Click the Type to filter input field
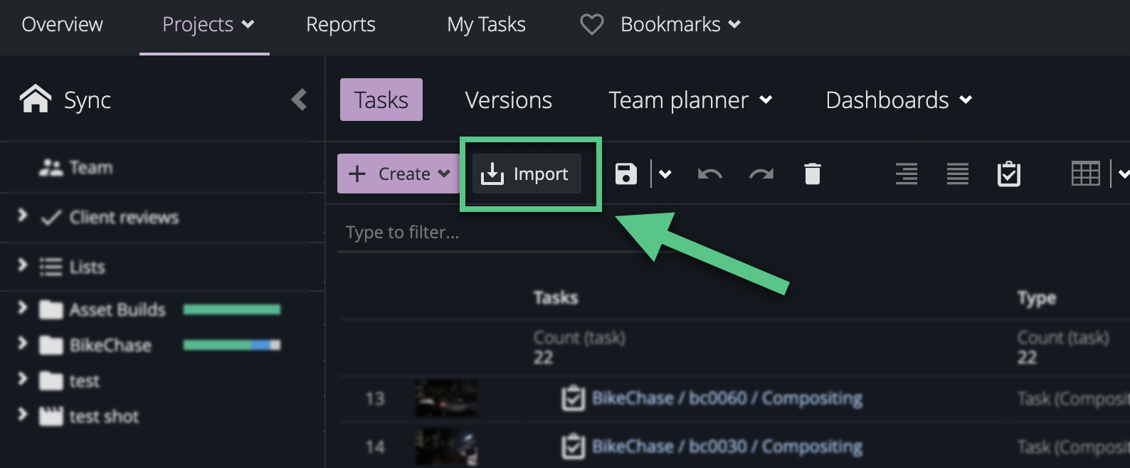This screenshot has width=1130, height=468. pyautogui.click(x=484, y=233)
